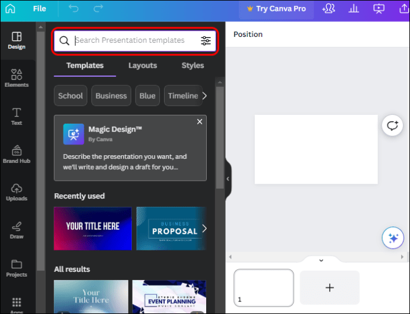Click the All results heading
410x314 pixels.
(x=72, y=269)
